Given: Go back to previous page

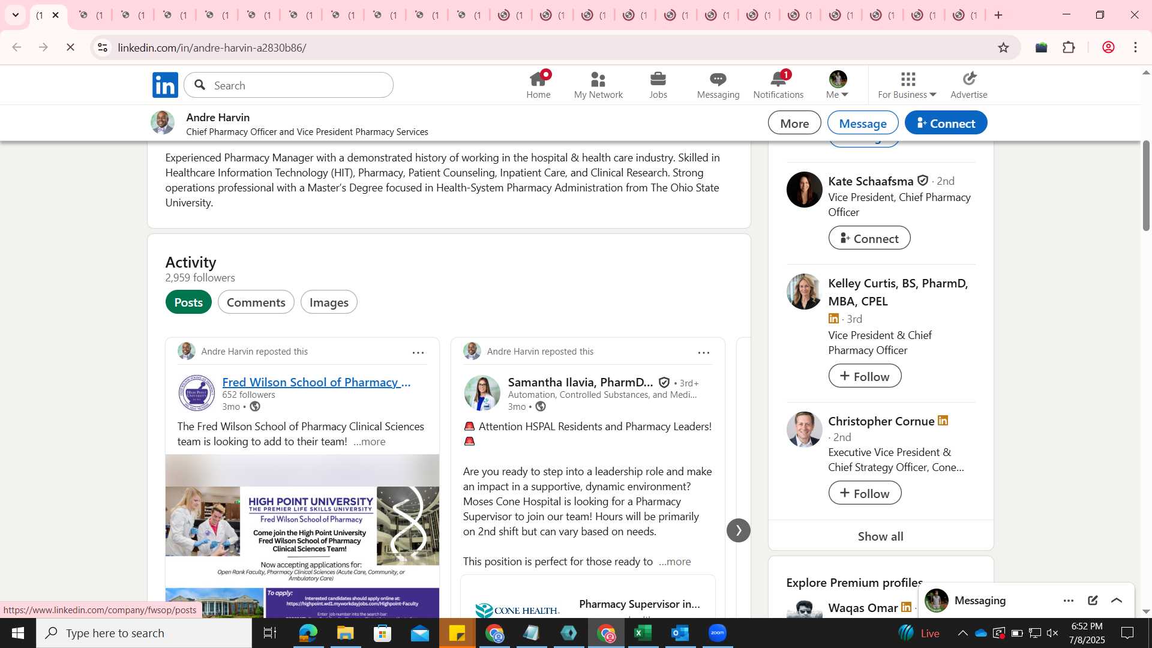Looking at the screenshot, I should (17, 47).
